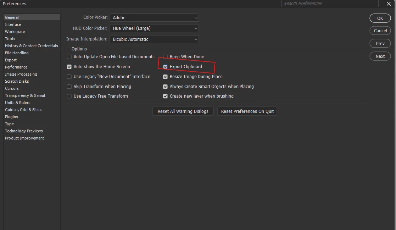Click Reset Preferences On Quit
Viewport: 396px width, 230px height.
(247, 111)
